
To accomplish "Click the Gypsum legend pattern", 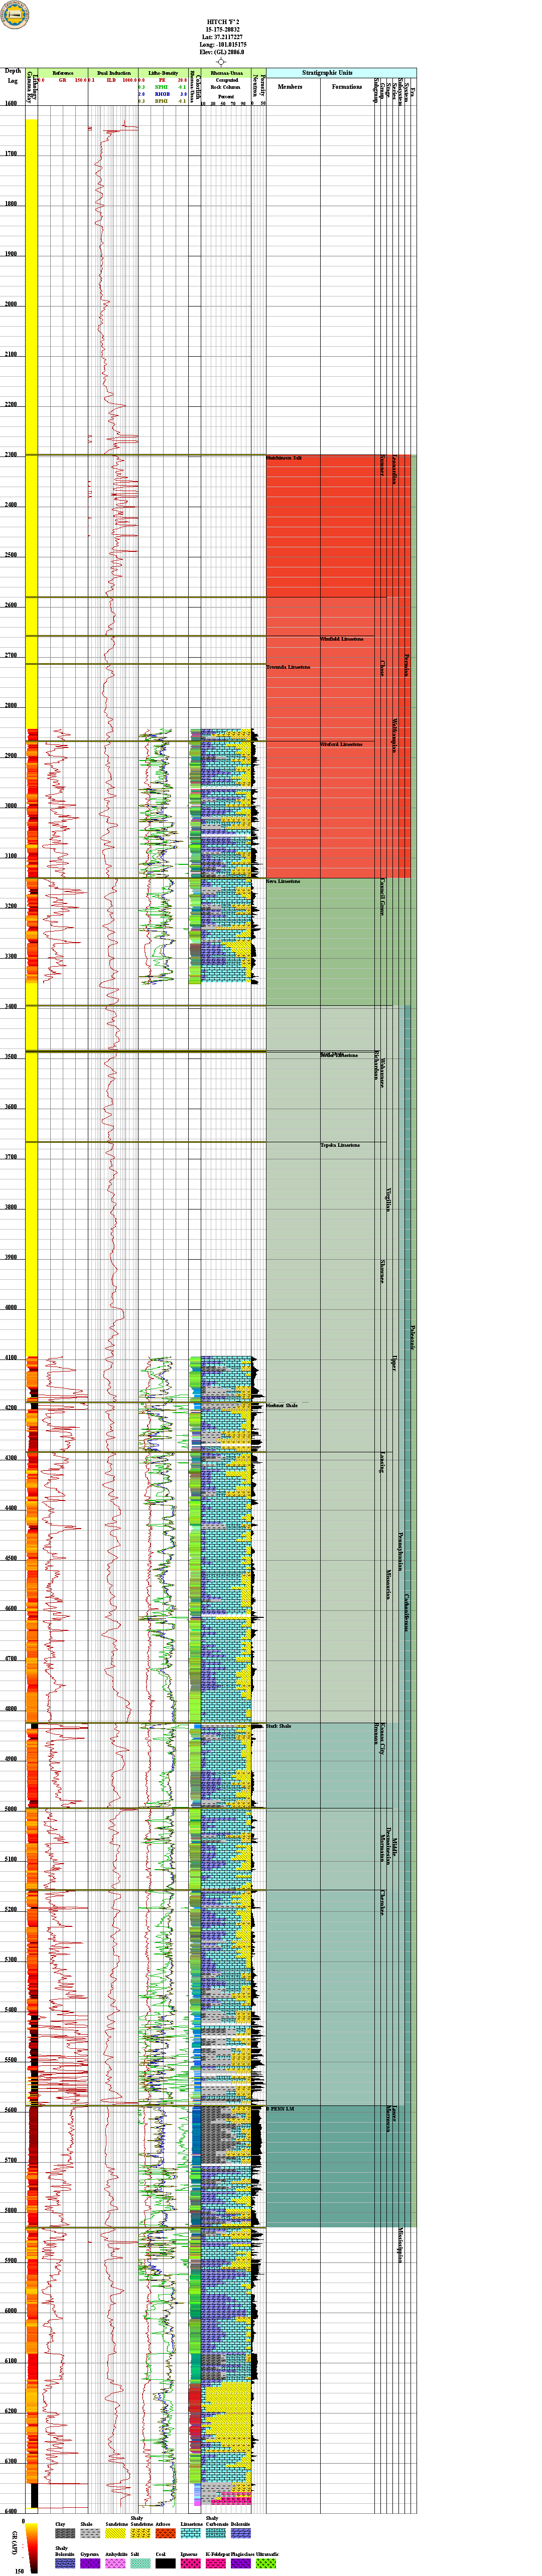I will click(x=90, y=2563).
